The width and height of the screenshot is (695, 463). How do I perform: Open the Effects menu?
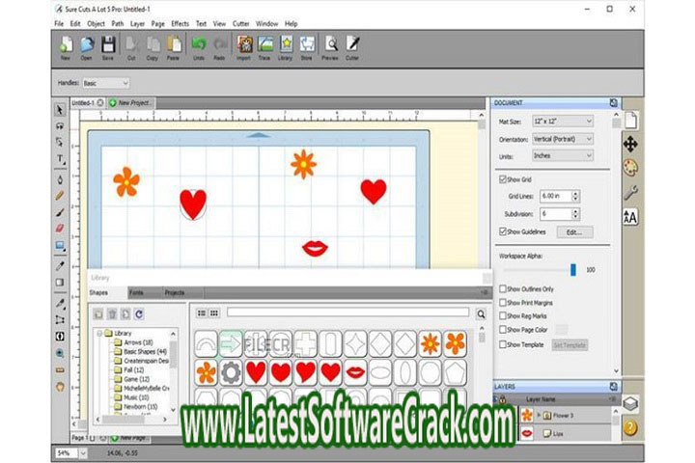[x=180, y=23]
